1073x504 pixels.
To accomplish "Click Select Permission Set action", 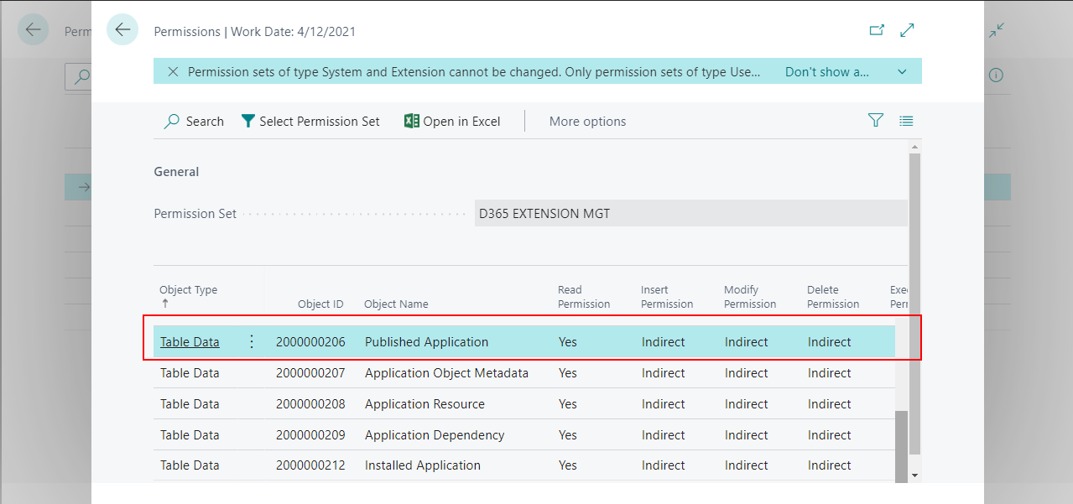I will [x=310, y=121].
